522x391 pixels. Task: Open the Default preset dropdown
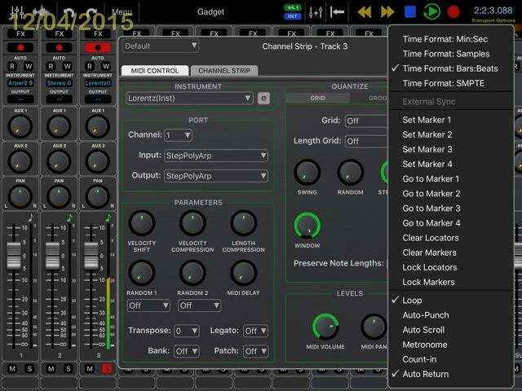[x=161, y=46]
